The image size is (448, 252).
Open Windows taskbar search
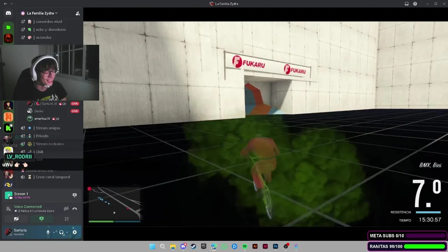(162, 246)
